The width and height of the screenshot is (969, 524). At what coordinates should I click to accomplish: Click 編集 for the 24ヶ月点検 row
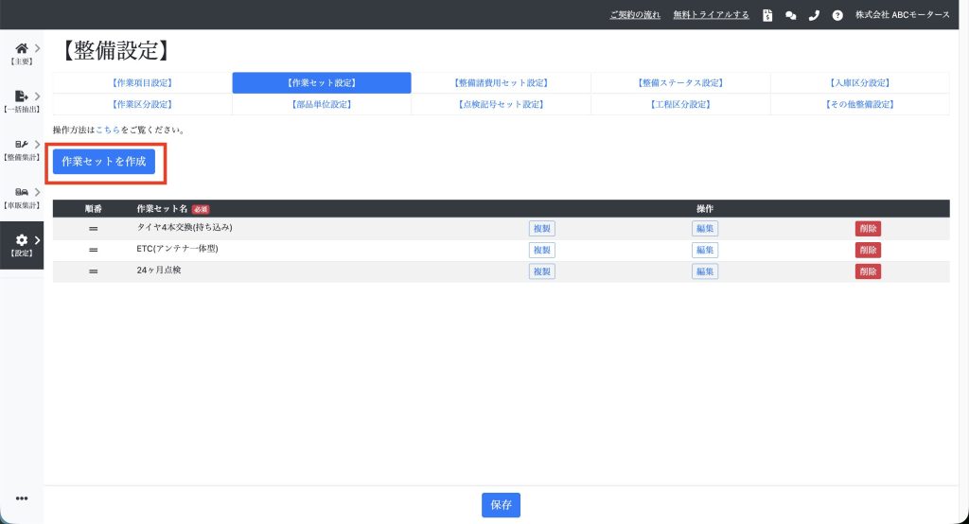(704, 271)
